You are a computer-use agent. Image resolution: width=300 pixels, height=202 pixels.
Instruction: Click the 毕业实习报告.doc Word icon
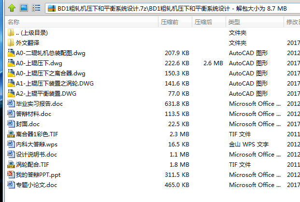[12, 103]
